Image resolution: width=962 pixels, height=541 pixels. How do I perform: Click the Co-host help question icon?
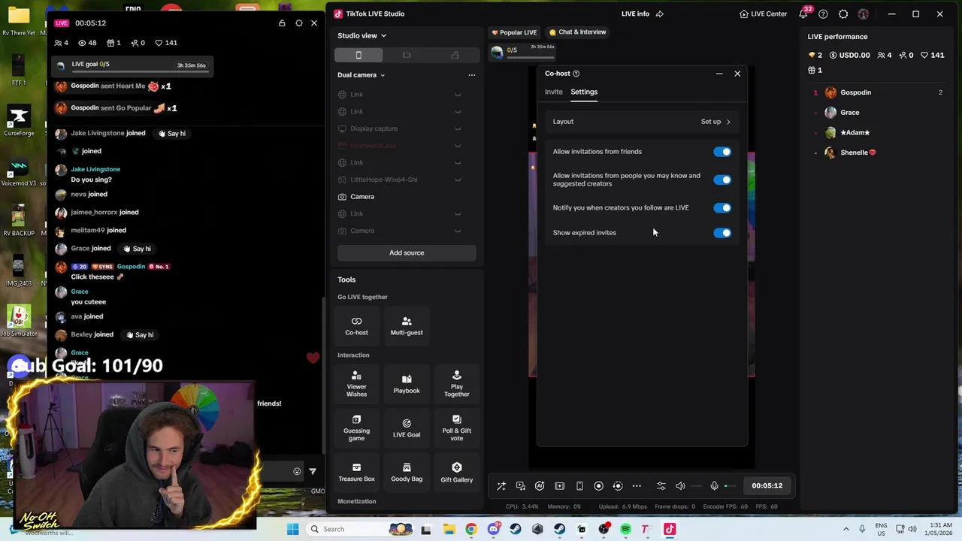tap(576, 74)
